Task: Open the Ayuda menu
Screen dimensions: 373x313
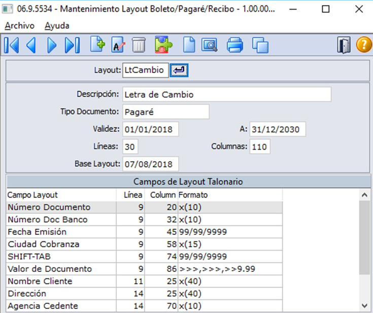Action: [57, 26]
